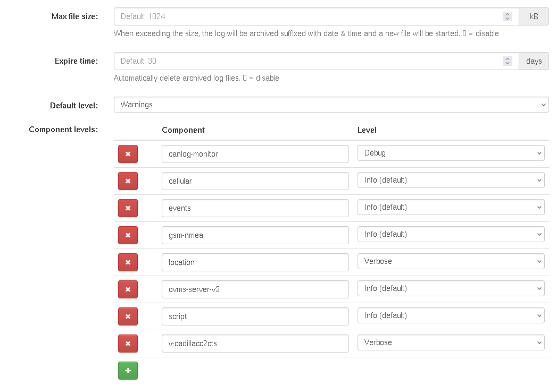Edit the gsm-nmea component name field
This screenshot has height=386, width=557.
pyautogui.click(x=255, y=235)
